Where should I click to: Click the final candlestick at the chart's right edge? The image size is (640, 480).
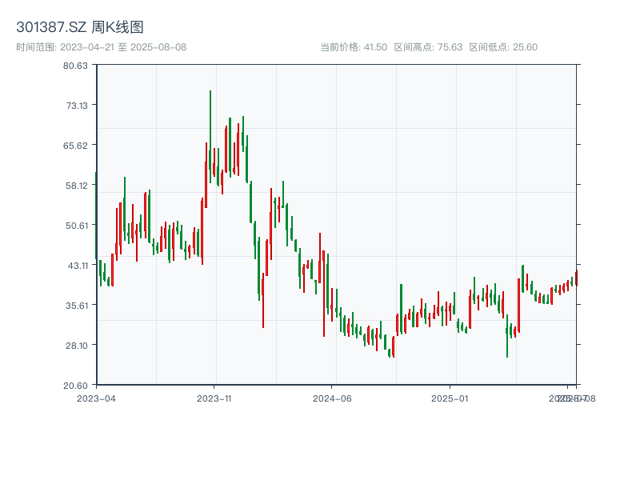(576, 278)
